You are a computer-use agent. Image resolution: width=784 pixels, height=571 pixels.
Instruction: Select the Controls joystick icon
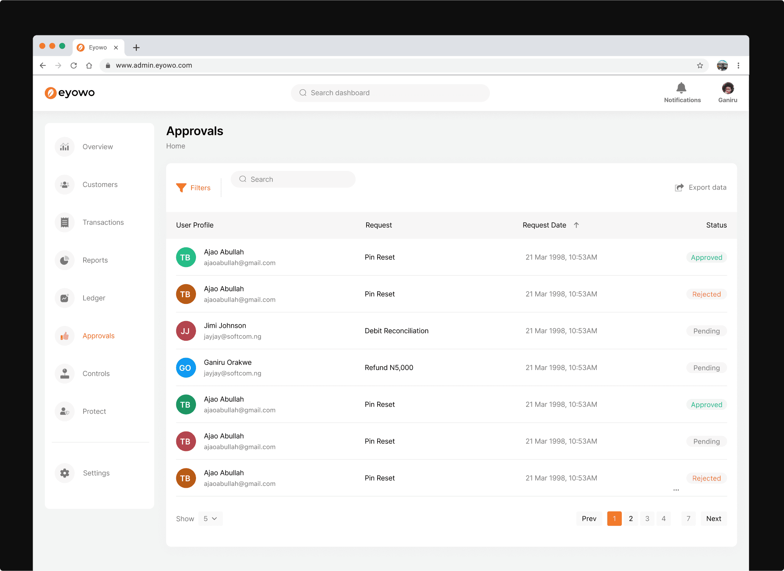(65, 373)
